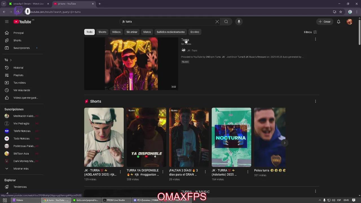Image resolution: width=361 pixels, height=203 pixels.
Task: Select the Sin mirar chip
Action: point(132,32)
